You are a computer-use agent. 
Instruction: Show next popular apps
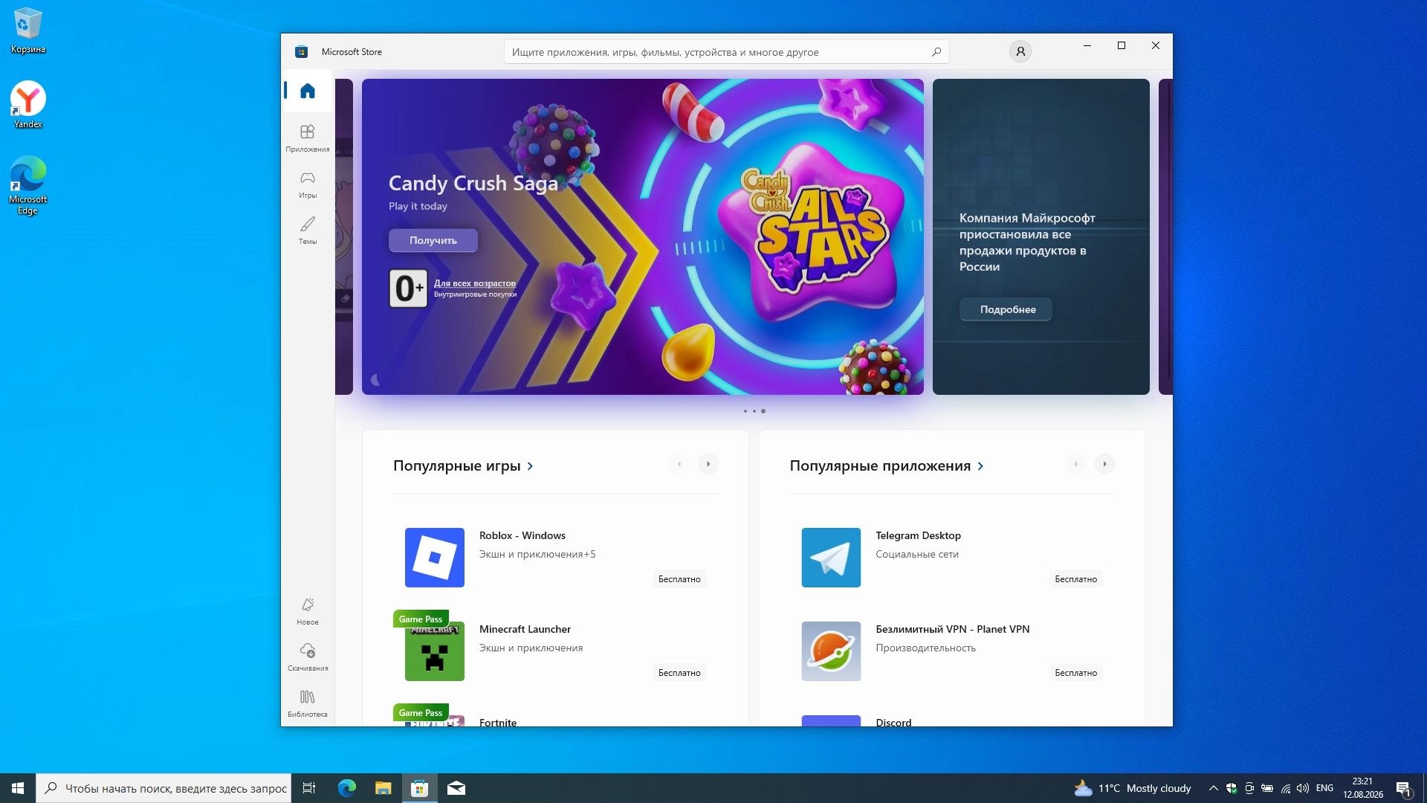pyautogui.click(x=1105, y=464)
